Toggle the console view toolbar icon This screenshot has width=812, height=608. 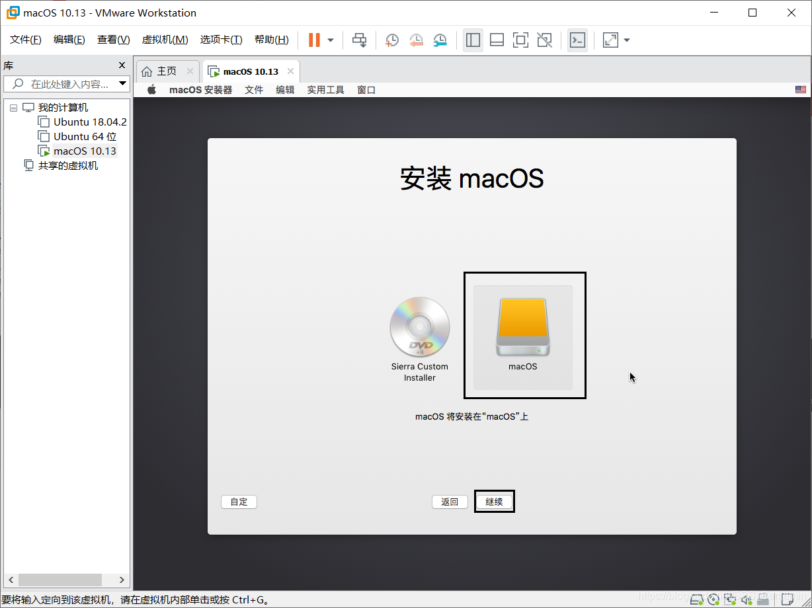pyautogui.click(x=577, y=40)
